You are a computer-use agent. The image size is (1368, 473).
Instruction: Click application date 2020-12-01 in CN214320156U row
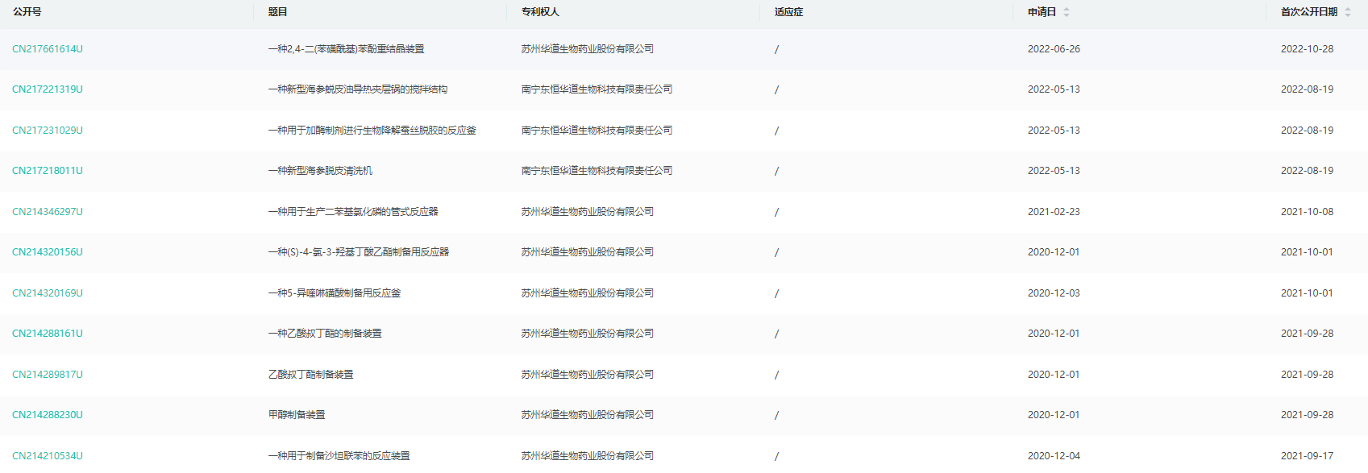[1054, 252]
